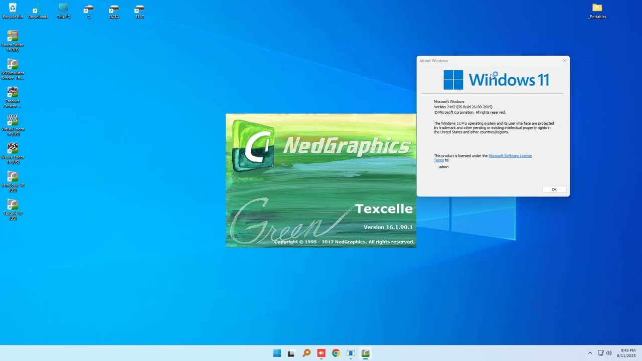
Task: Select the DATA drive shortcut icon
Action: (114, 12)
